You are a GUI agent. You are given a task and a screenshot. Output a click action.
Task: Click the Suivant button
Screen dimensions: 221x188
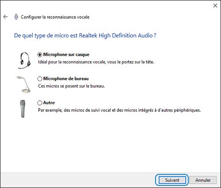[x=172, y=180]
